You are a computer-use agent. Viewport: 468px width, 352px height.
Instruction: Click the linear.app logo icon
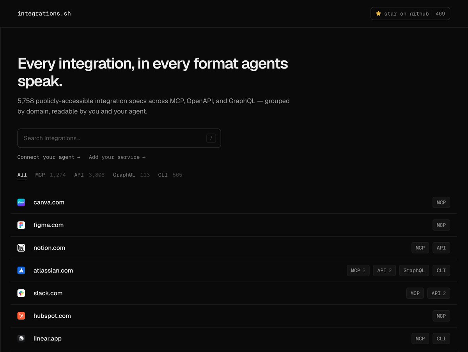(21, 338)
